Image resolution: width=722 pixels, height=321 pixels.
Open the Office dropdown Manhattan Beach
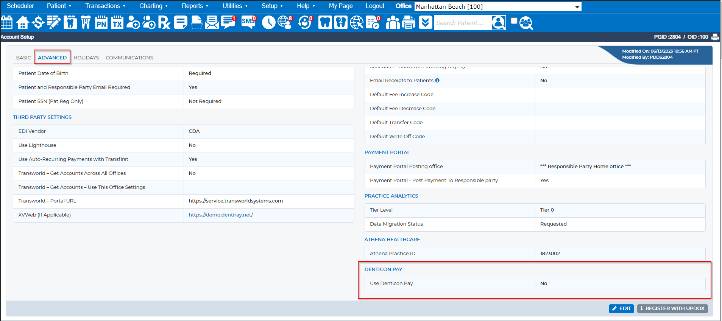[x=498, y=7]
